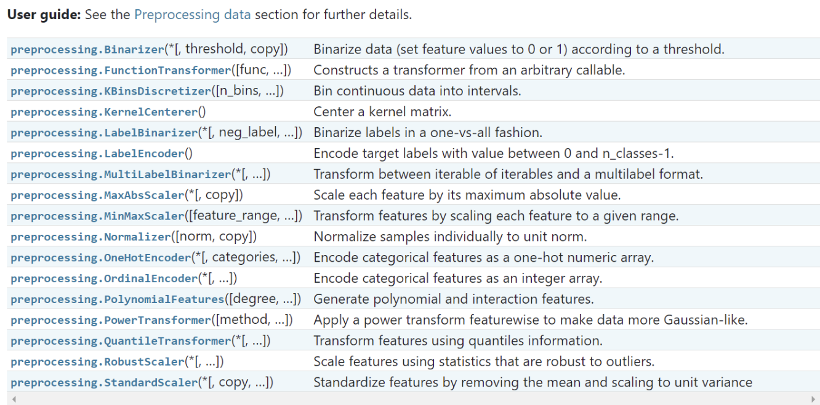Image resolution: width=820 pixels, height=405 pixels.
Task: Open preprocessing.PolynomialFeatures page
Action: [x=117, y=300]
